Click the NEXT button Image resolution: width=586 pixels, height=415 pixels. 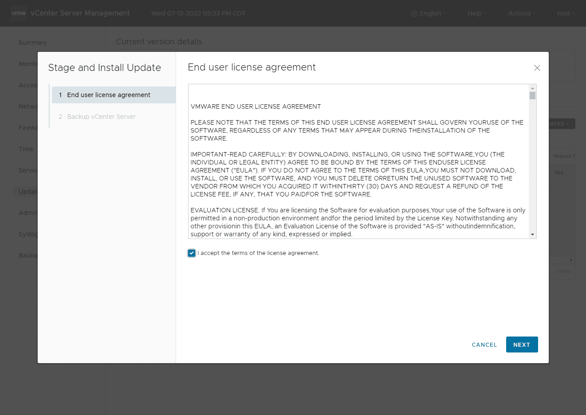coord(522,345)
